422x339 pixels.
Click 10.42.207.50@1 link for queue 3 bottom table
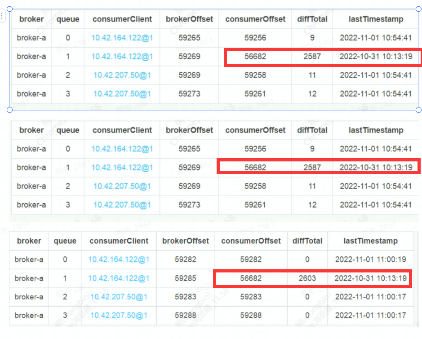(119, 316)
